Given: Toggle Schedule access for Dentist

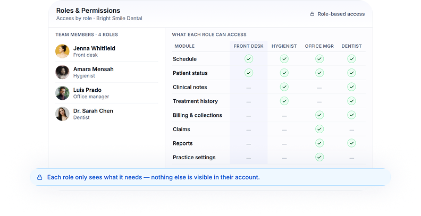Looking at the screenshot, I should coord(351,59).
